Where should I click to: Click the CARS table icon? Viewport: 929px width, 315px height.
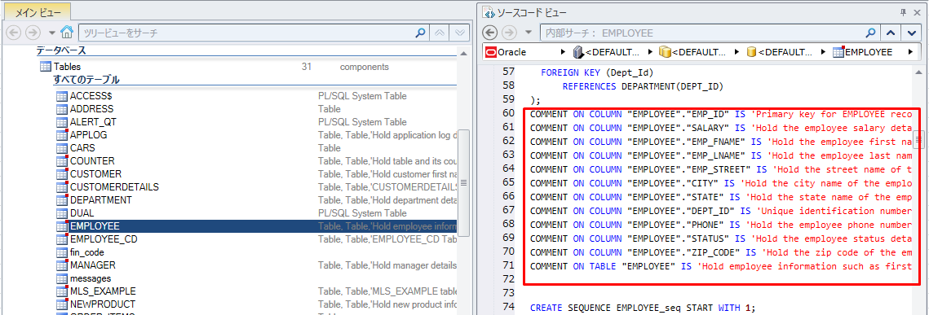(x=62, y=148)
